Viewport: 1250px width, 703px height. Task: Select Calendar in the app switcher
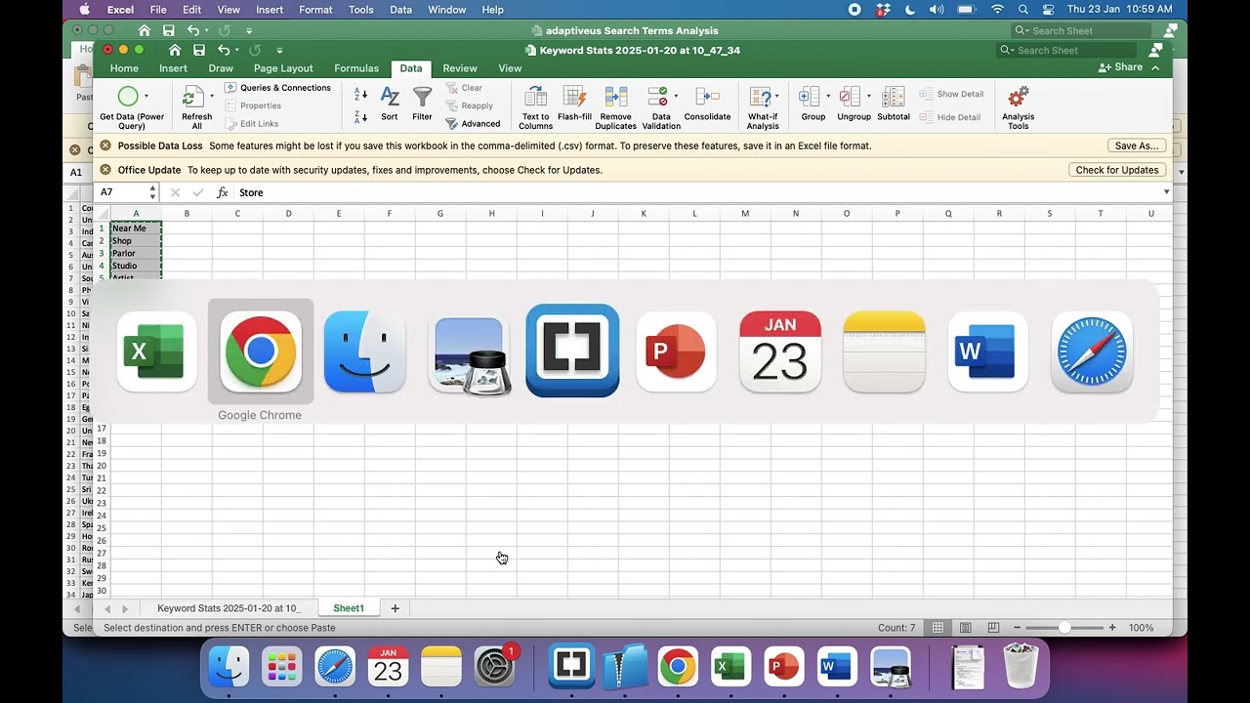[x=780, y=351]
